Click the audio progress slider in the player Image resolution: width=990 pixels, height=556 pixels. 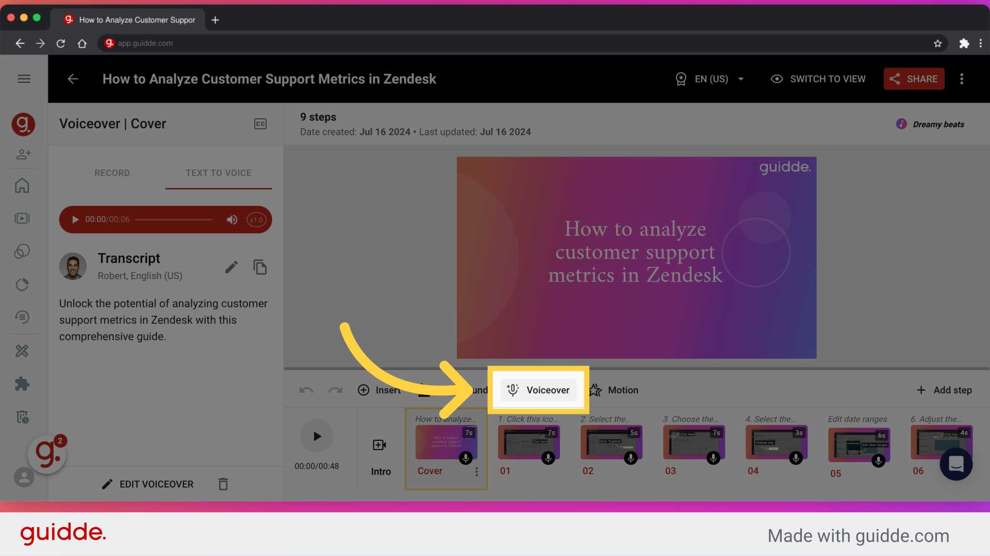(174, 219)
